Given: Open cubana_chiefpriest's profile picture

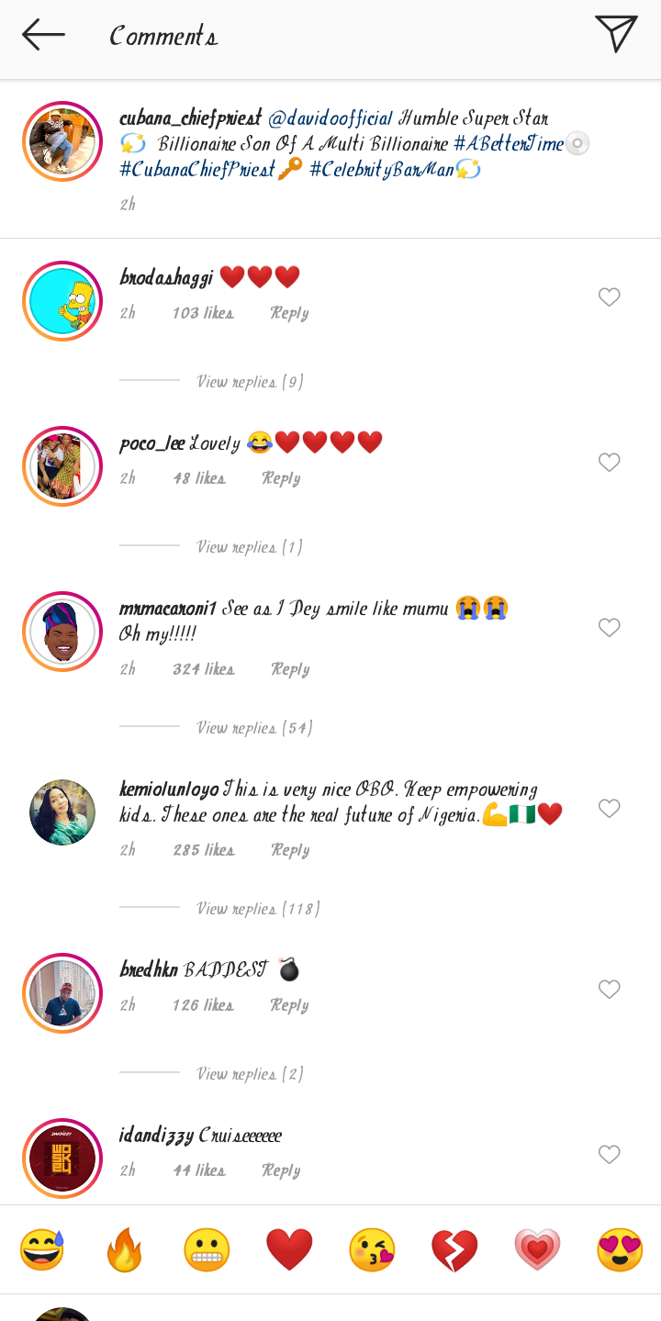Looking at the screenshot, I should [62, 141].
